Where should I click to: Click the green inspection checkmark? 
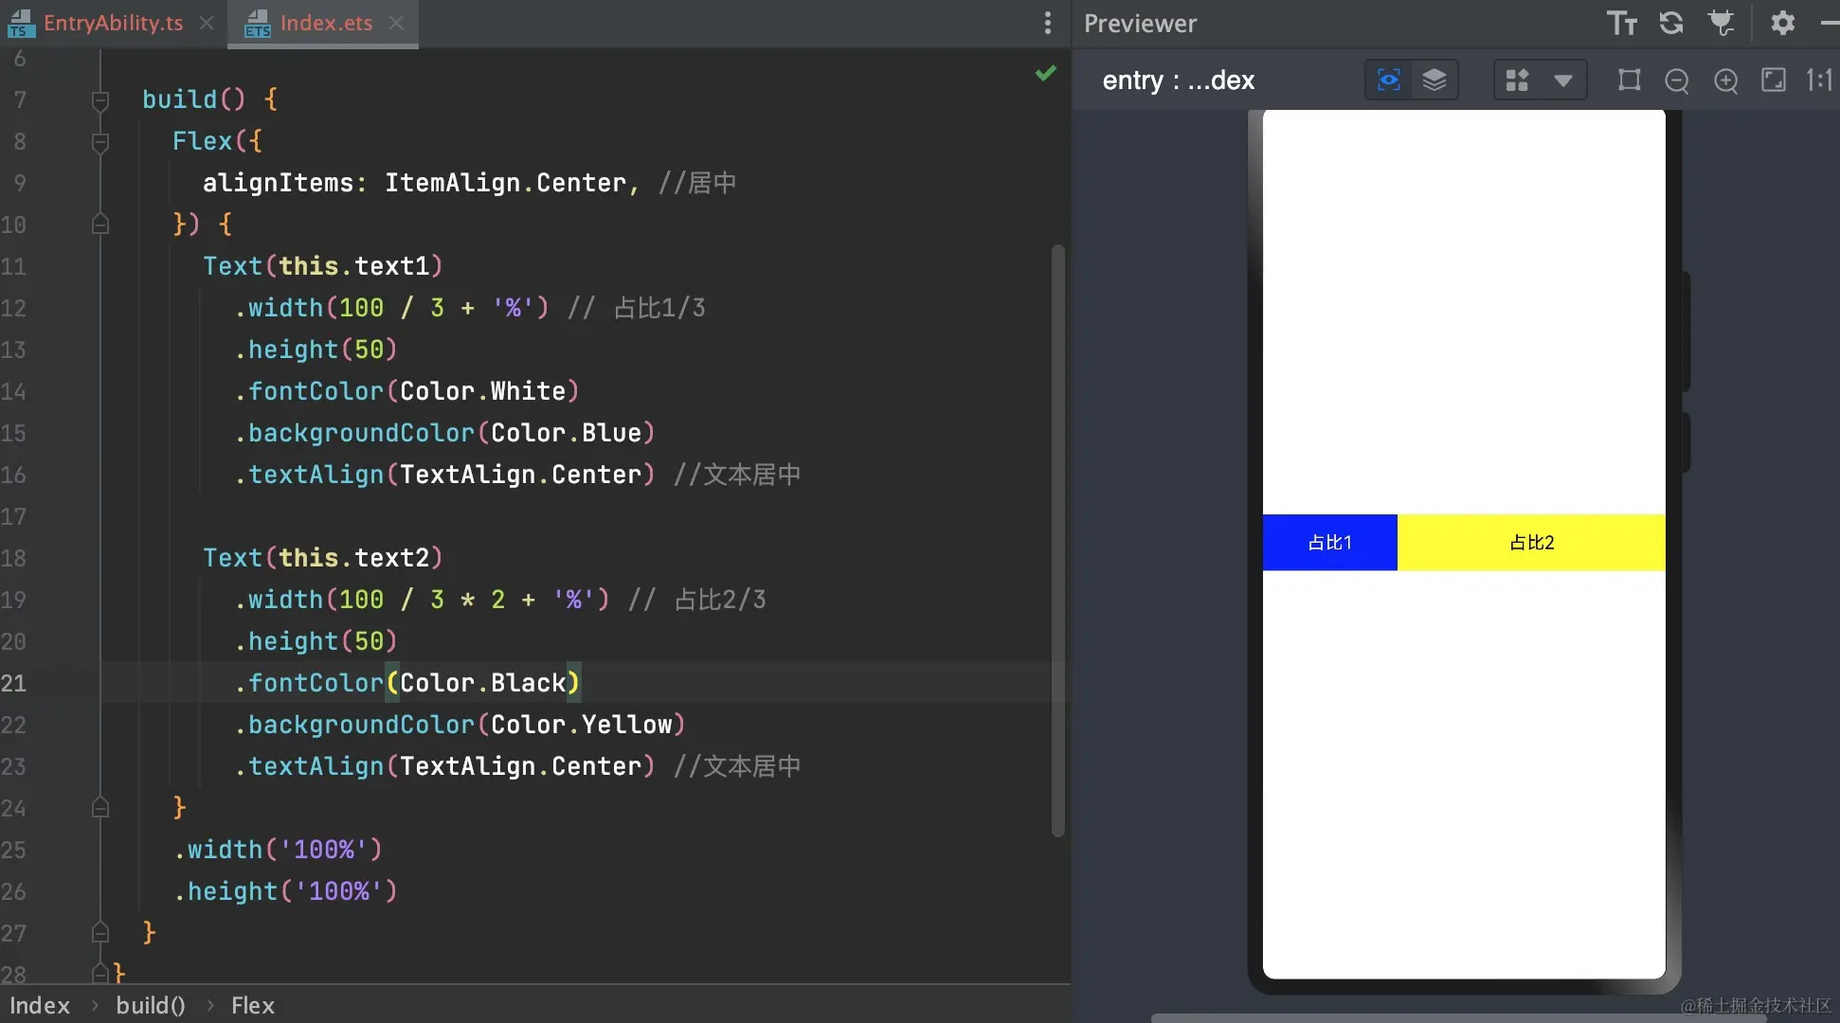click(1045, 73)
